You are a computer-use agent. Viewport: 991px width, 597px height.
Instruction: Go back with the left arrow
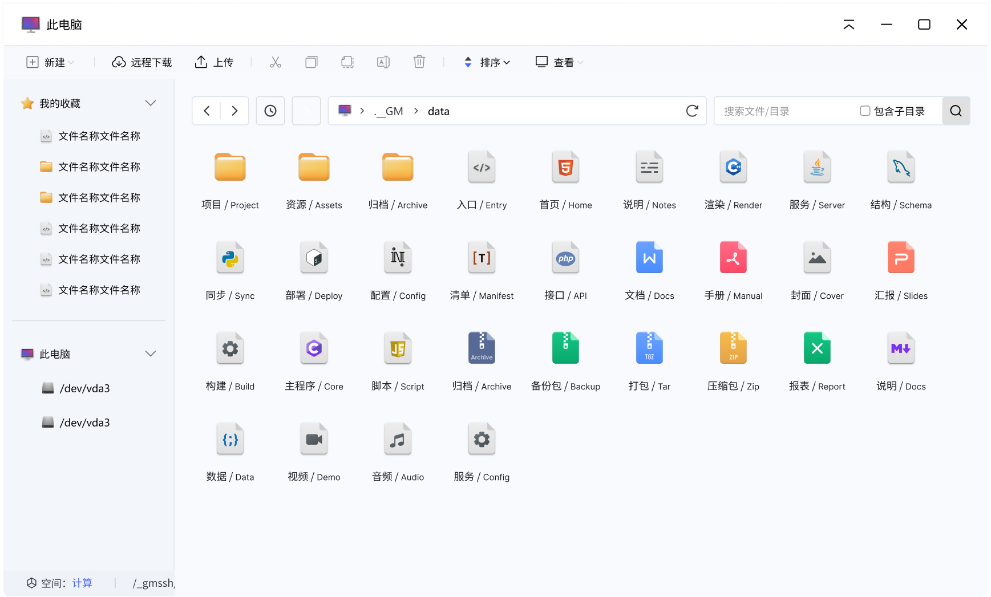(207, 111)
